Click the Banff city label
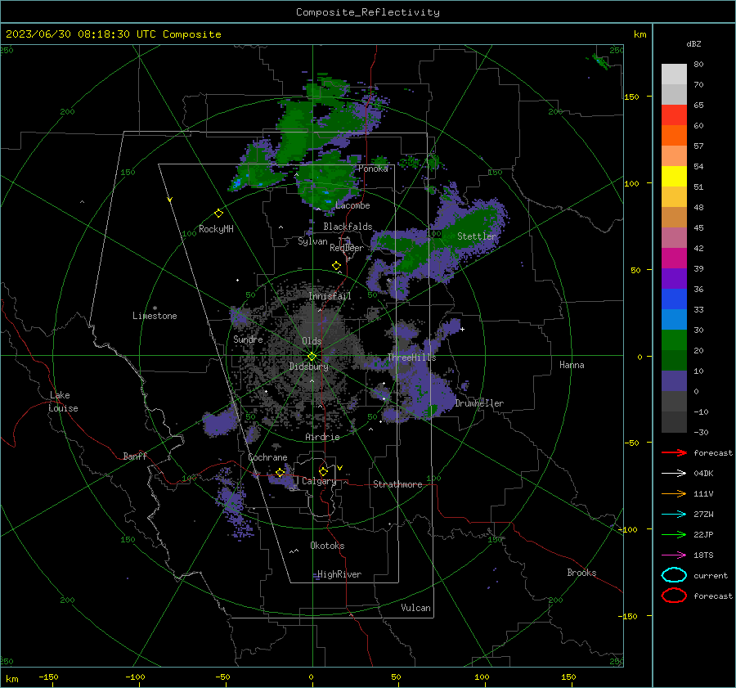The width and height of the screenshot is (736, 688). 135,456
